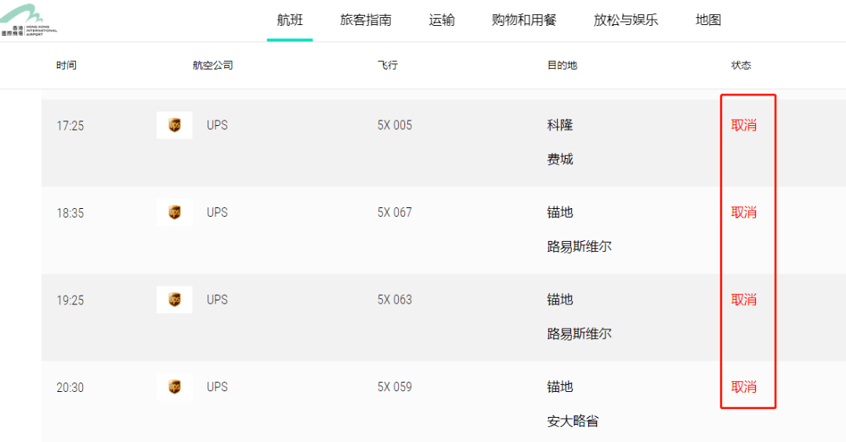Click the UPS airline name for flight 5X 059

point(217,387)
